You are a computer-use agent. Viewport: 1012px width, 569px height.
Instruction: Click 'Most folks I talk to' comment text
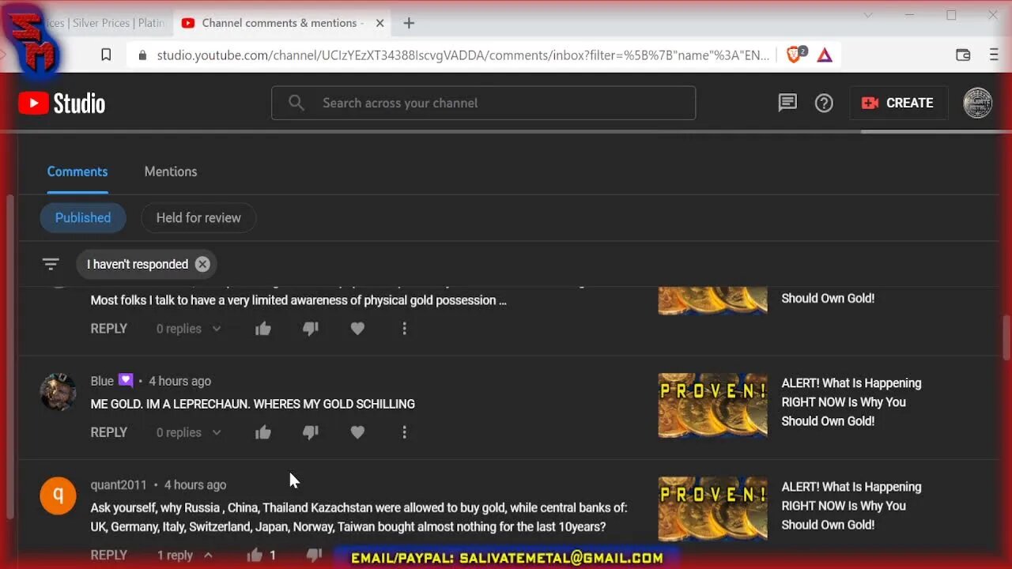click(x=299, y=300)
